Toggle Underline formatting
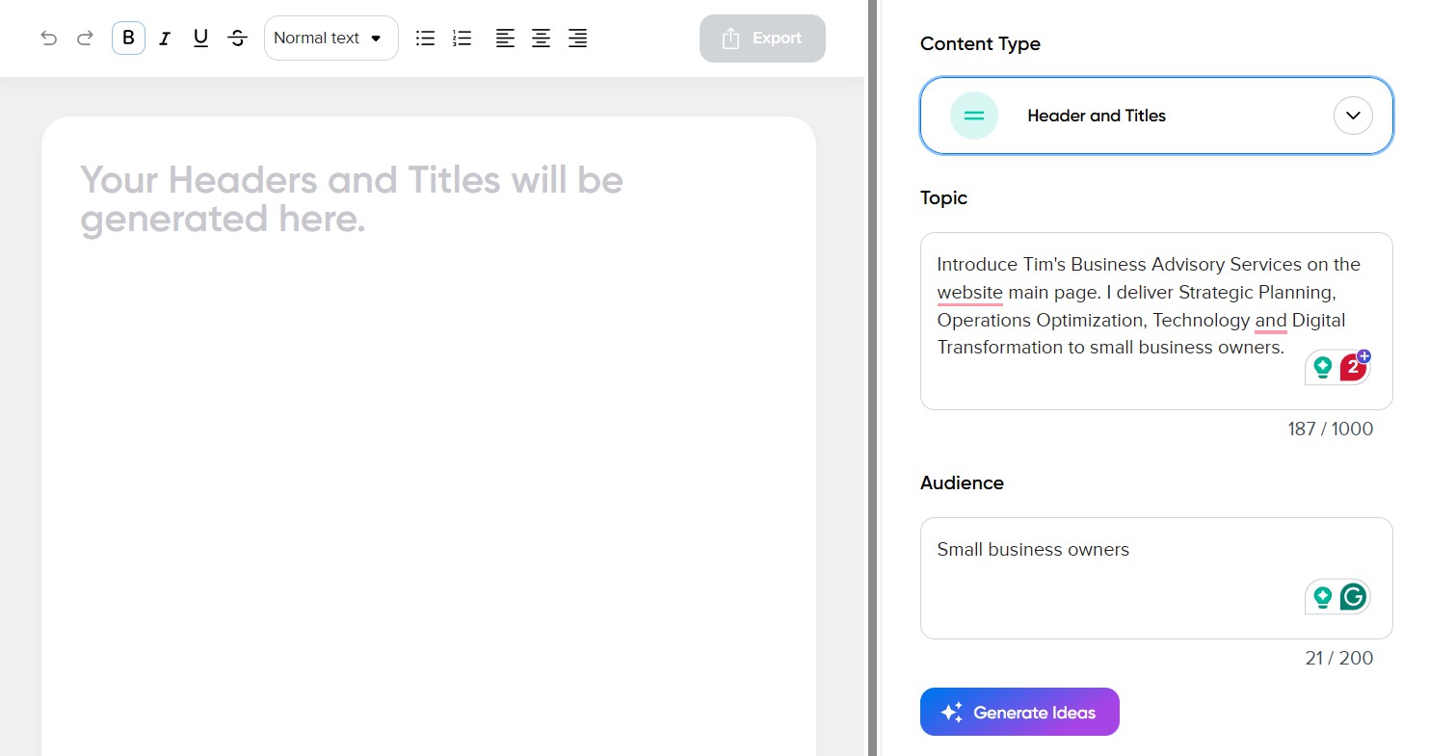The image size is (1429, 756). pos(200,39)
